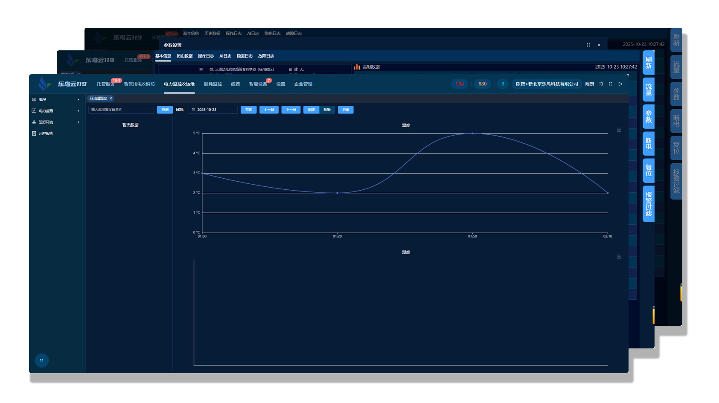Viewport: 719px width, 403px height.
Task: Click the calendar icon in the date field
Action: pyautogui.click(x=193, y=110)
